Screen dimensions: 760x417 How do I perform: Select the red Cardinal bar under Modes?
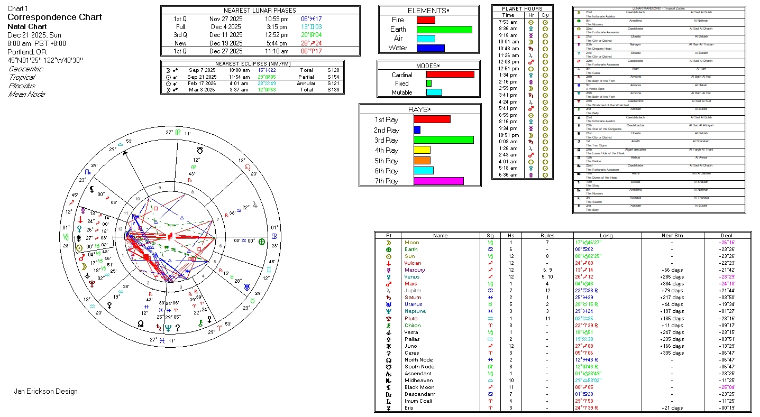pyautogui.click(x=450, y=75)
